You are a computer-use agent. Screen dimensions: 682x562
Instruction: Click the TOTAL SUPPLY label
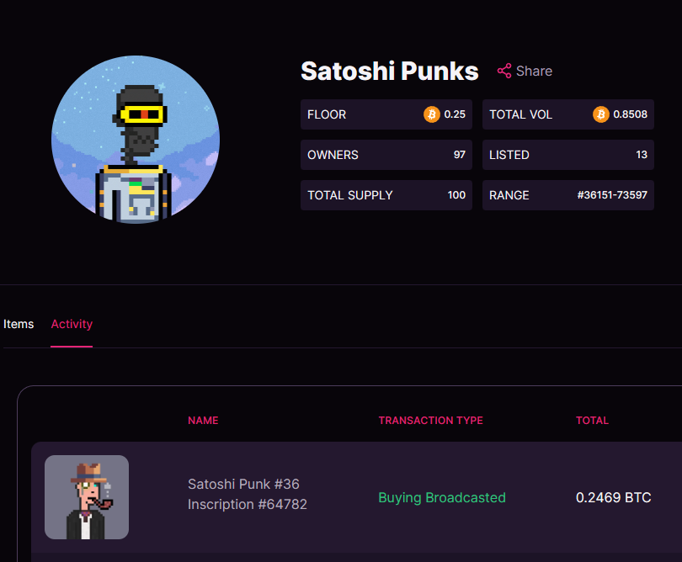coord(350,195)
